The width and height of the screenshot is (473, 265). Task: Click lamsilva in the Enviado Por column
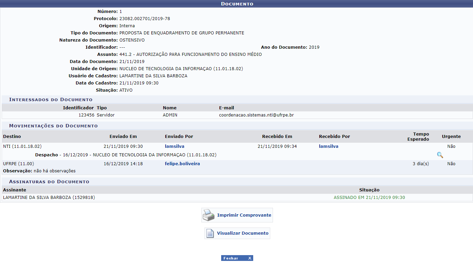pos(174,146)
